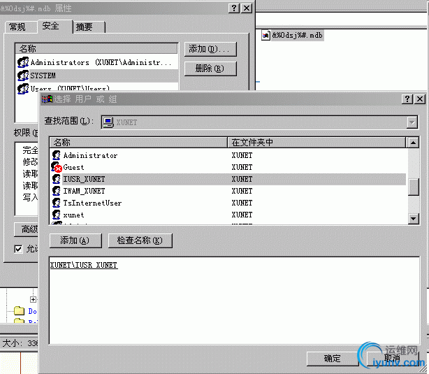Click the disabled Guest account icon
429x374 pixels.
pyautogui.click(x=57, y=167)
